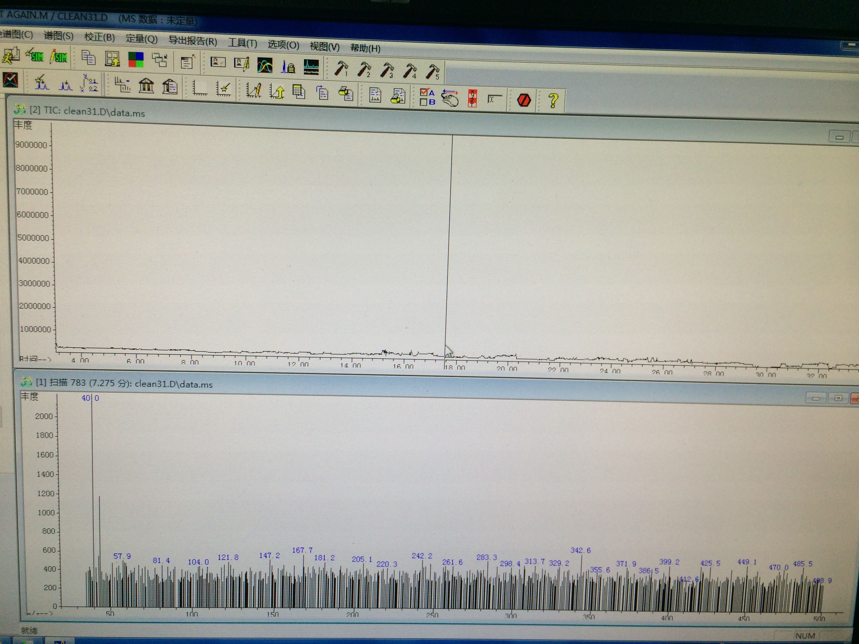Screen dimensions: 859x644
Task: Click the hammer 5 custom tool icon
Action: [x=432, y=72]
